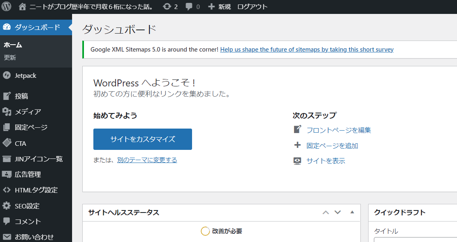The image size is (457, 242).
Task: Click the 新規 label in admin bar
Action: point(225,7)
